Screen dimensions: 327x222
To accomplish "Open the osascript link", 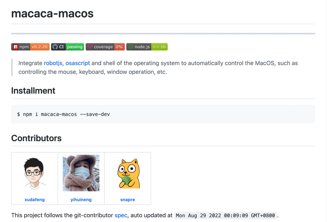I will click(x=78, y=63).
